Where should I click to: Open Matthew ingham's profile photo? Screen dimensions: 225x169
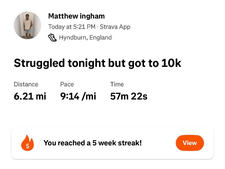(27, 25)
